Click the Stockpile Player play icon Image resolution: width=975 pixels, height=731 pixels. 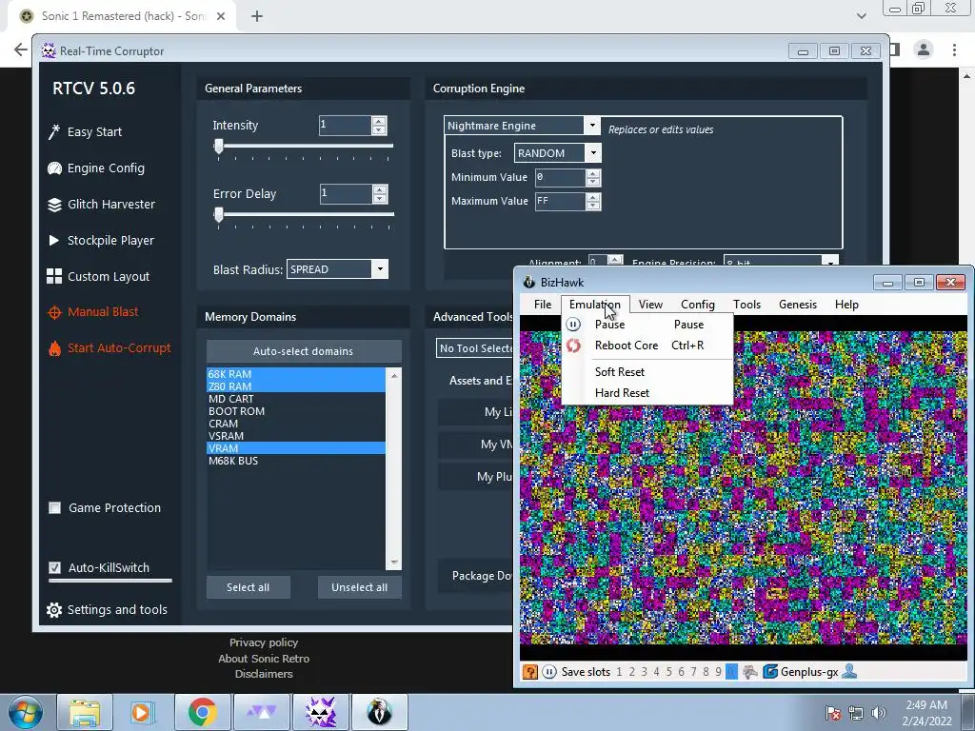click(54, 240)
